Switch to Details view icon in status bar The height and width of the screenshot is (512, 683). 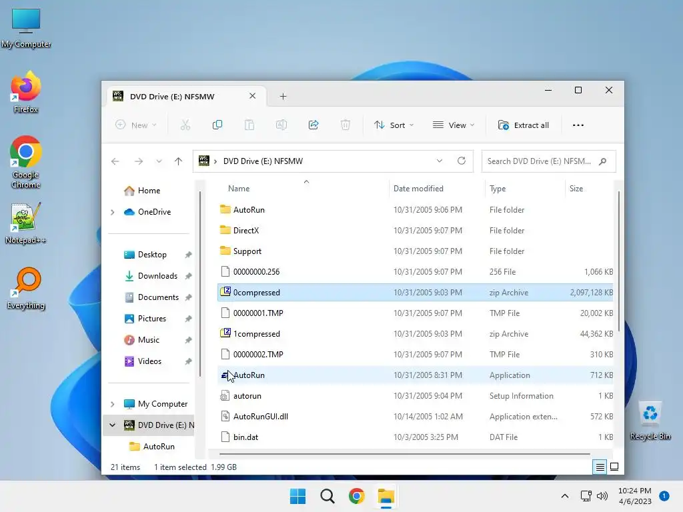tap(600, 467)
